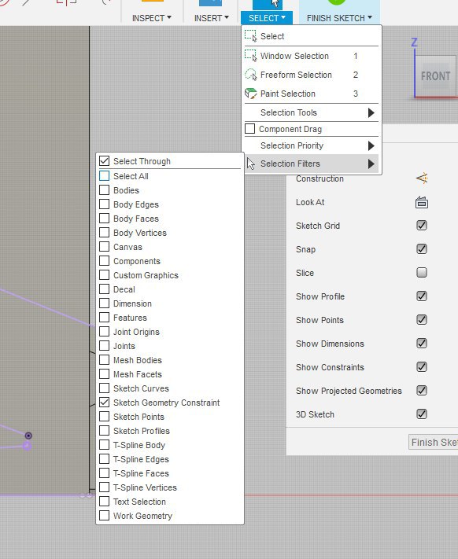Image resolution: width=458 pixels, height=559 pixels.
Task: Enable the T-Spline Edges filter
Action: point(104,459)
